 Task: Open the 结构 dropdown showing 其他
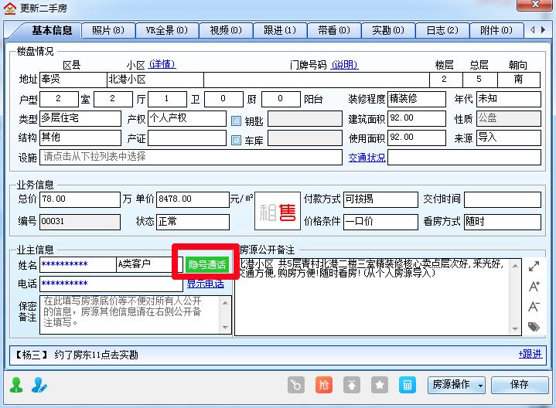80,138
